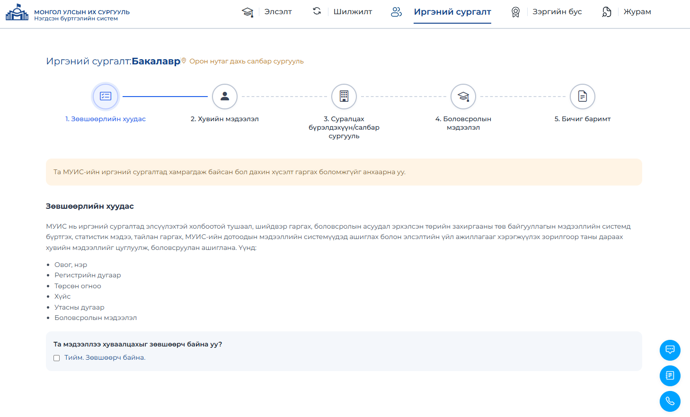The image size is (690, 417).
Task: Click 'Нэгдсэн бүртгэлийн систем' subtitle text
Action: coord(76,19)
